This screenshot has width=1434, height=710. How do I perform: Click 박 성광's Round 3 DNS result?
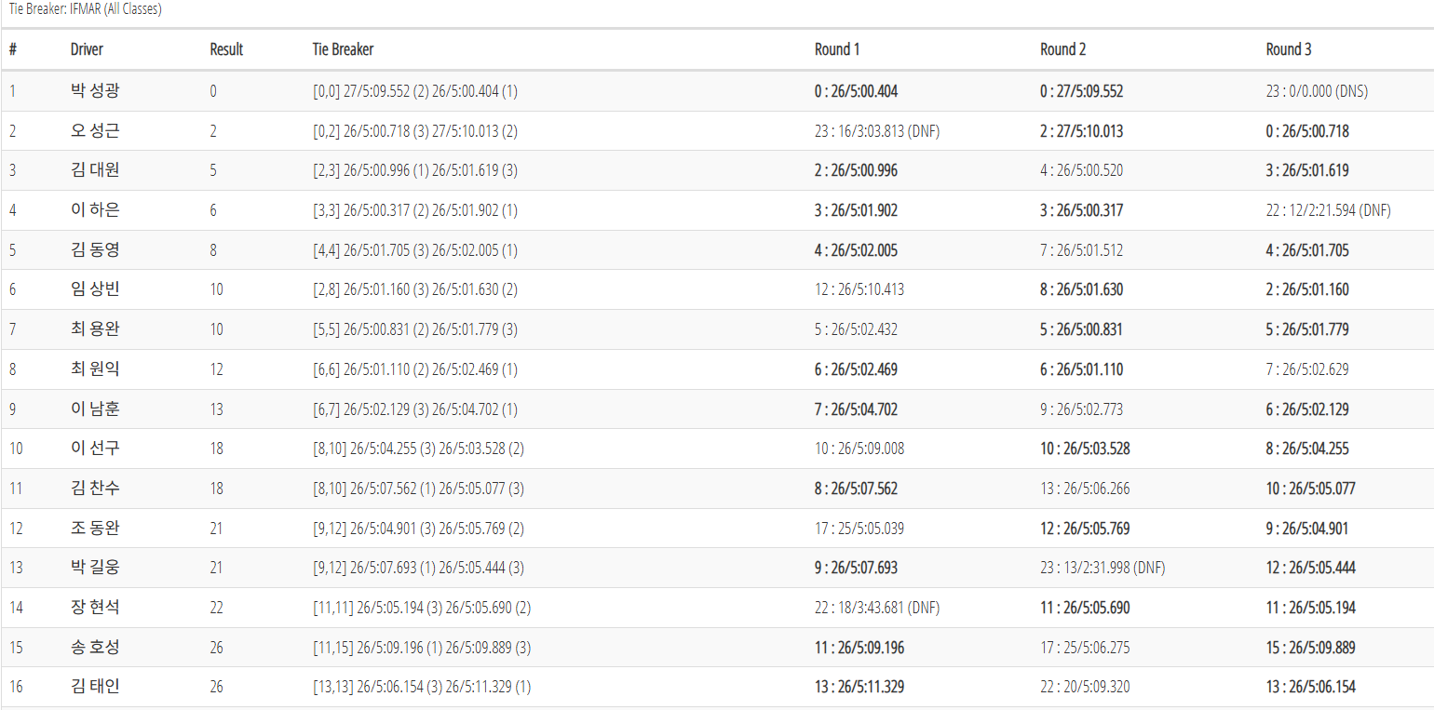click(x=1318, y=91)
